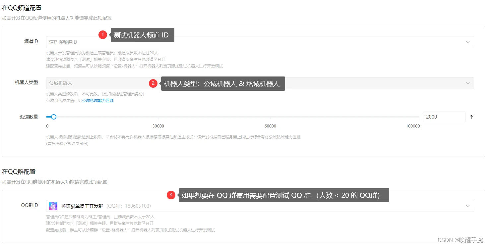
Task: Click the 英语猫单词王开发群 group avatar
Action: [53, 206]
